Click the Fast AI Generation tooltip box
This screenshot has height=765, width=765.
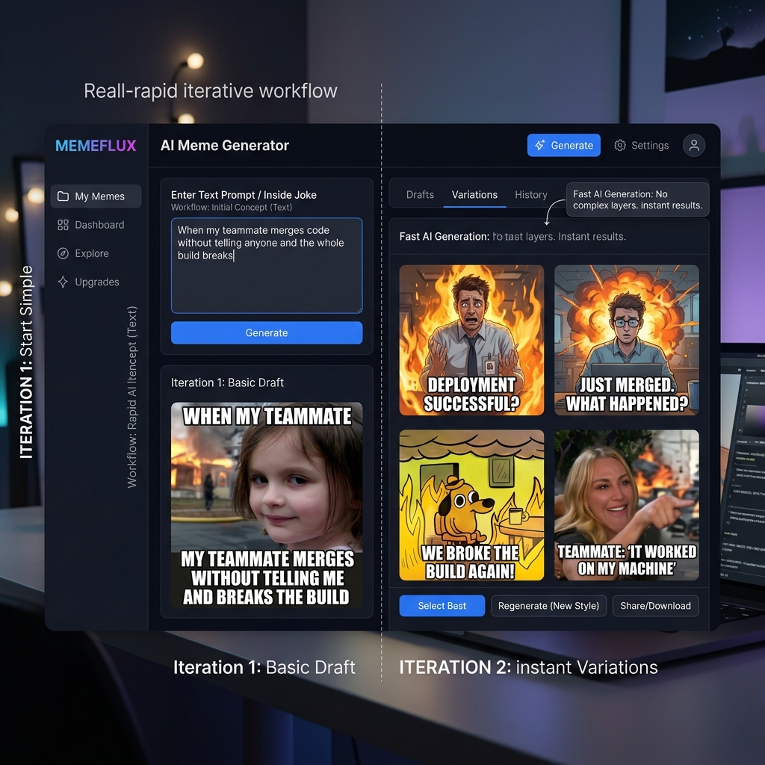[638, 199]
